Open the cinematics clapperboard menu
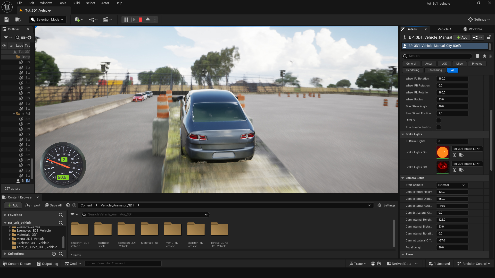This screenshot has width=495, height=278. (107, 20)
